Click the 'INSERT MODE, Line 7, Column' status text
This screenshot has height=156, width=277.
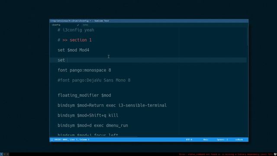[x=72, y=140]
